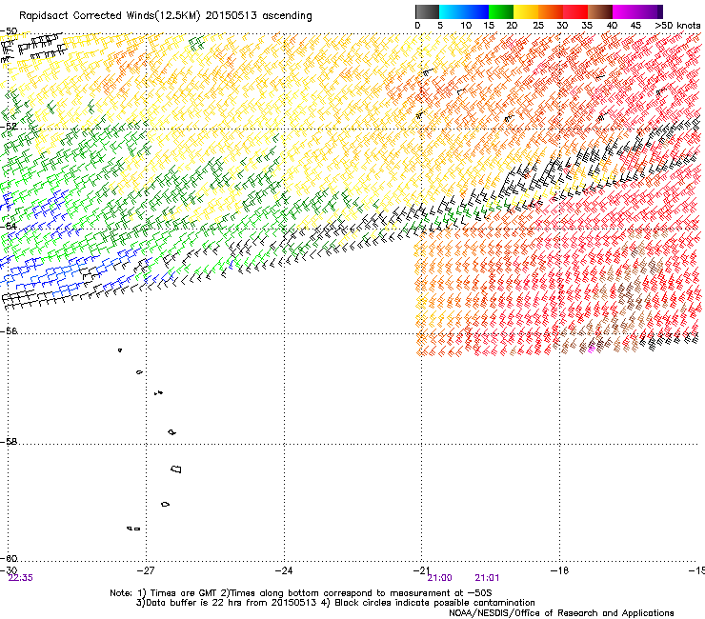Click the latitude label '-52'
Image resolution: width=705 pixels, height=619 pixels.
[x=9, y=127]
